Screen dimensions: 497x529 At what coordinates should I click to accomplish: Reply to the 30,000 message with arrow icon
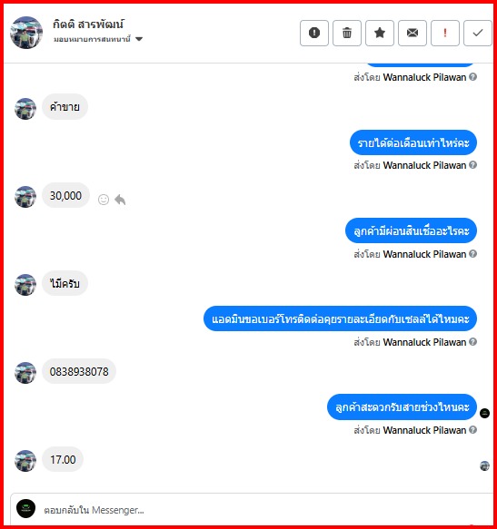tap(120, 200)
